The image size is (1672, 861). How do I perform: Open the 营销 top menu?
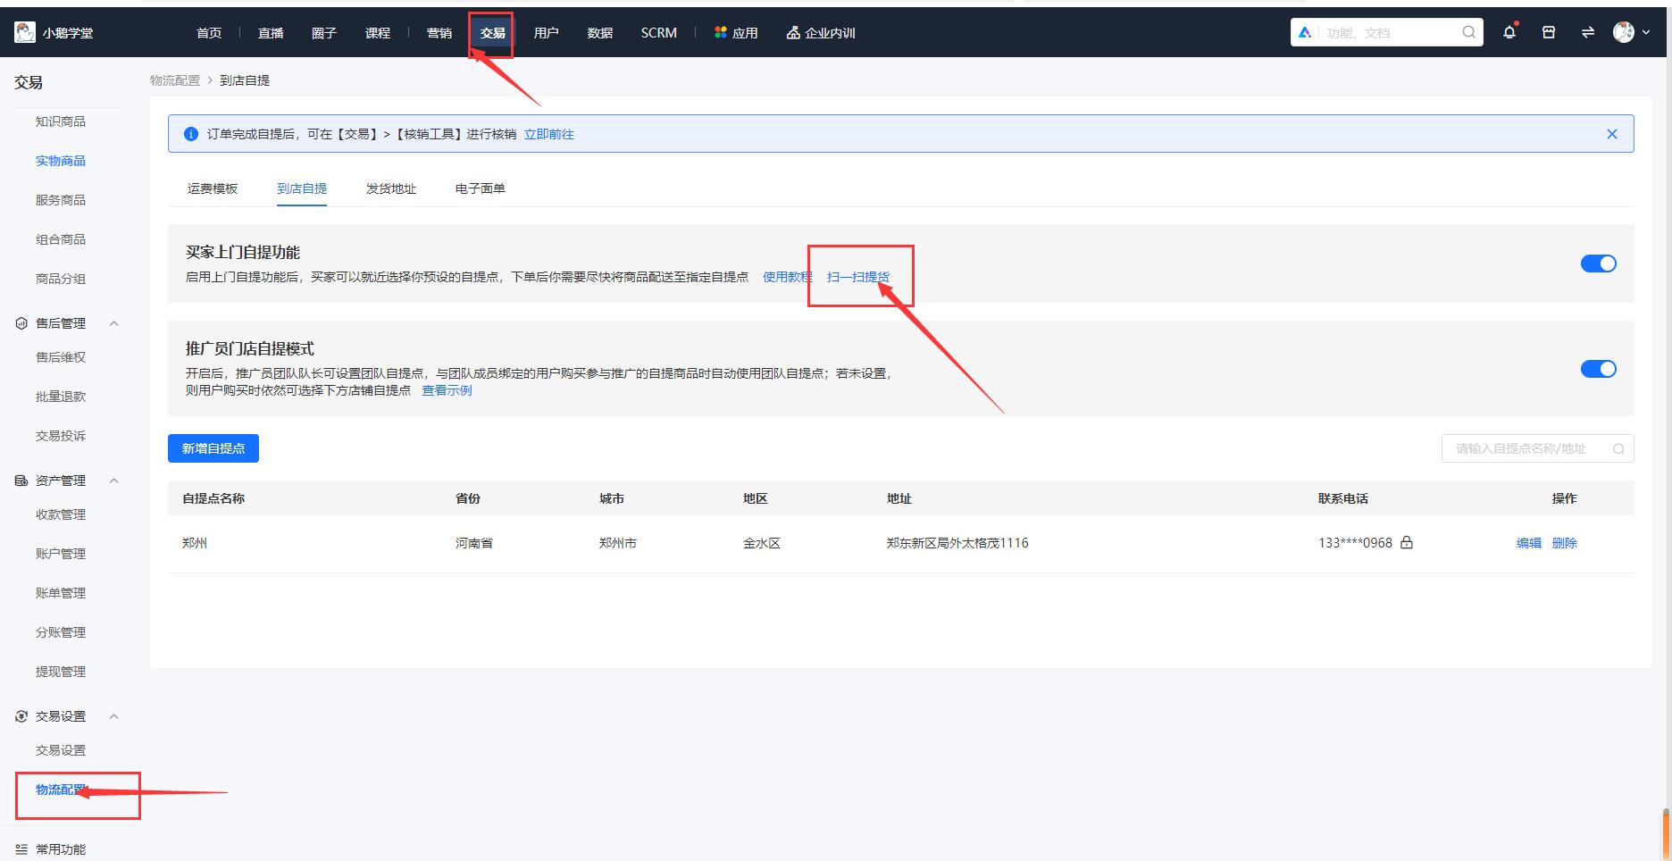[439, 33]
